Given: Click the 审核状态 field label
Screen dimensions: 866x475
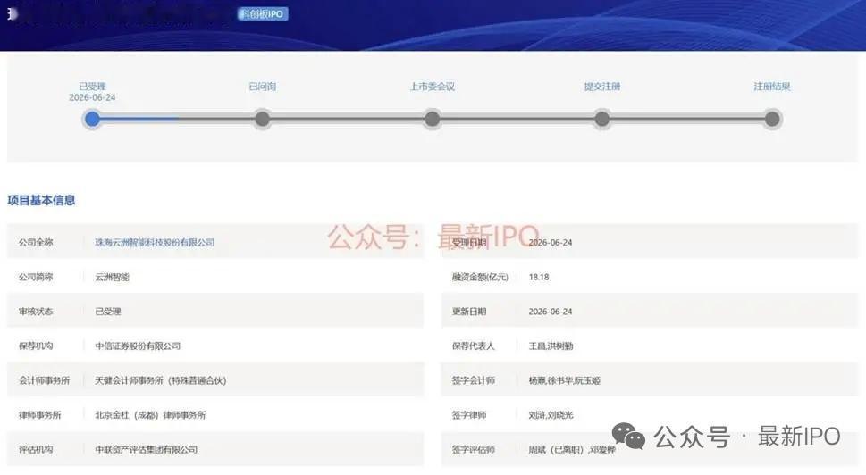Looking at the screenshot, I should [36, 311].
